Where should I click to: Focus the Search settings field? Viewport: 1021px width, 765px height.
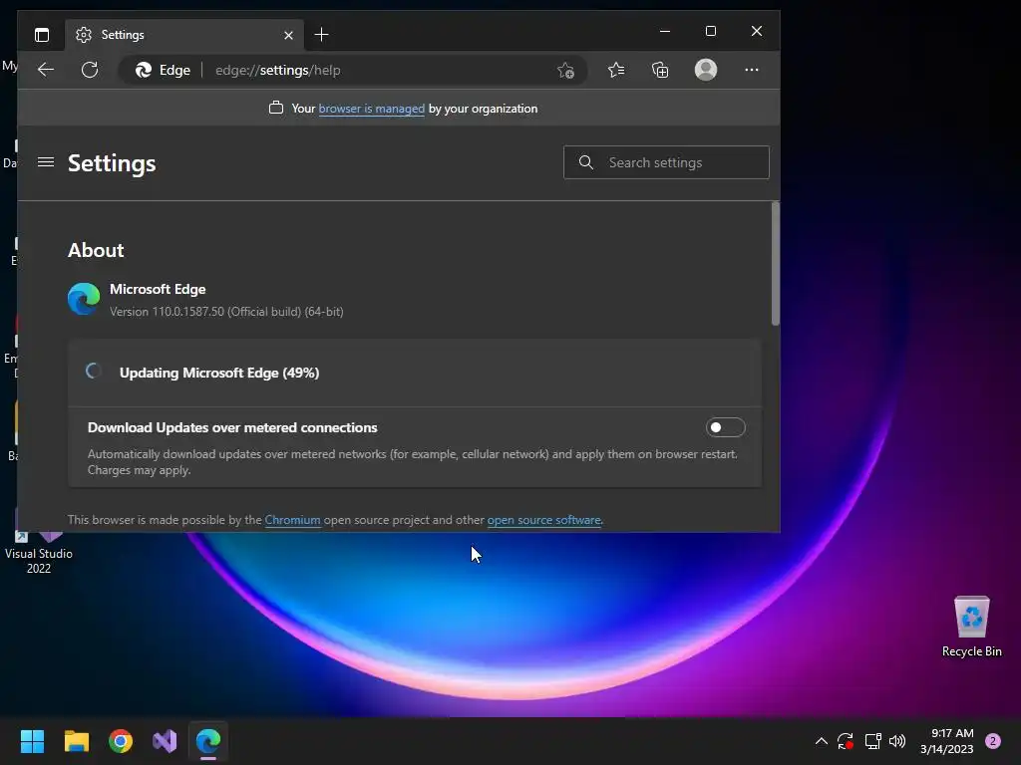coord(666,162)
